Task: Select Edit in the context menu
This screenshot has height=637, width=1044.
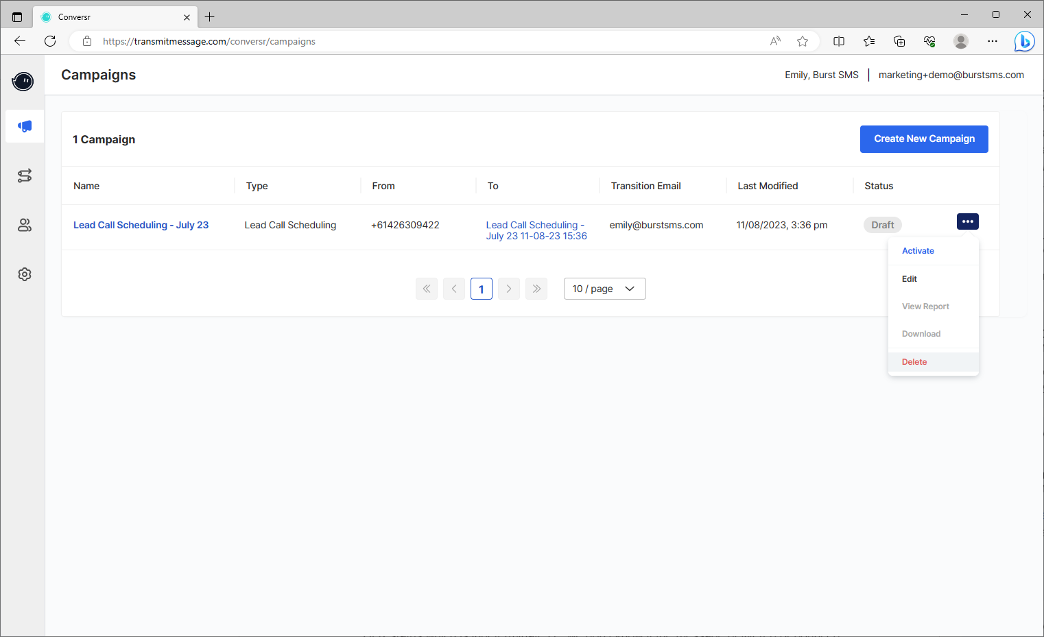Action: [933, 279]
